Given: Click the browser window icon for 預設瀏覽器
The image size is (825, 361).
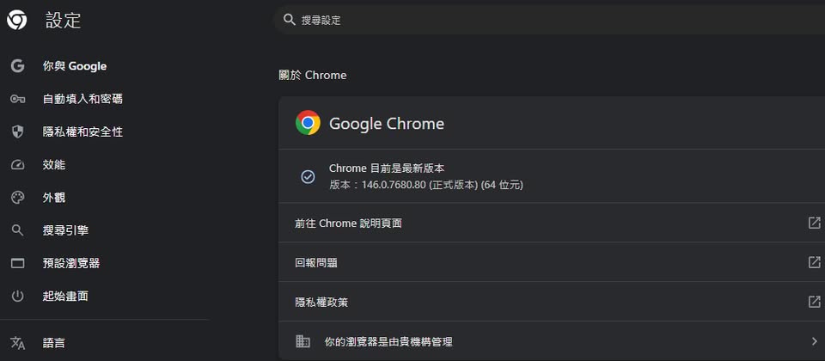Looking at the screenshot, I should [x=17, y=263].
